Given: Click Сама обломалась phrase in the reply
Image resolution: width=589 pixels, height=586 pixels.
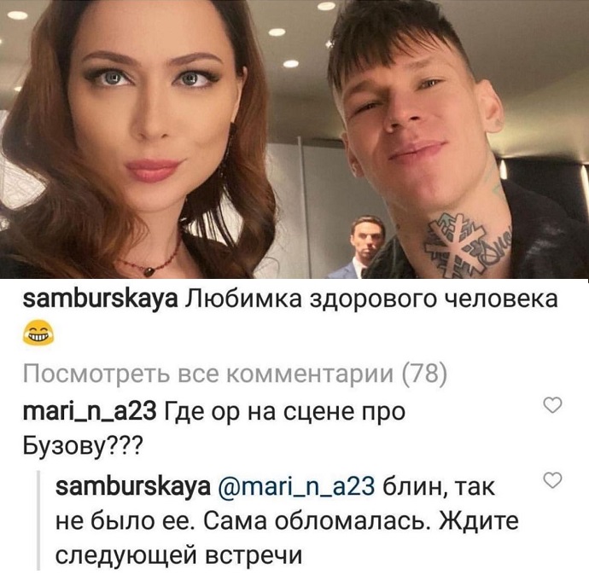Looking at the screenshot, I should coord(318,521).
